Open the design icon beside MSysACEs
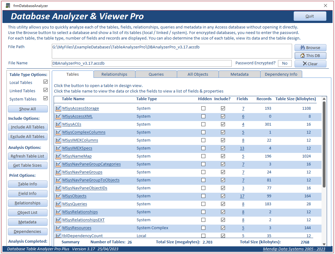Viewport: 335px width, 254px height. point(58,124)
